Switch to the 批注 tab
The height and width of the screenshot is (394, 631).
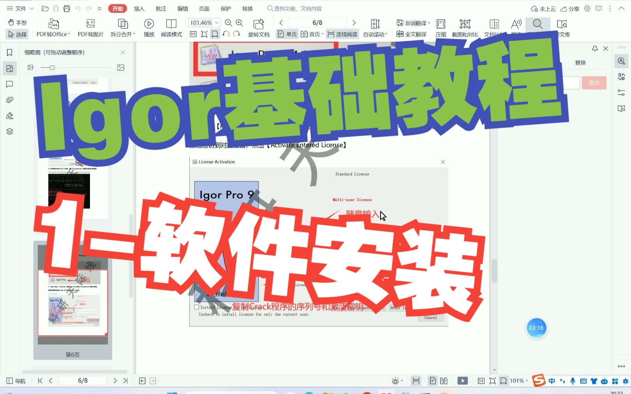(x=161, y=9)
